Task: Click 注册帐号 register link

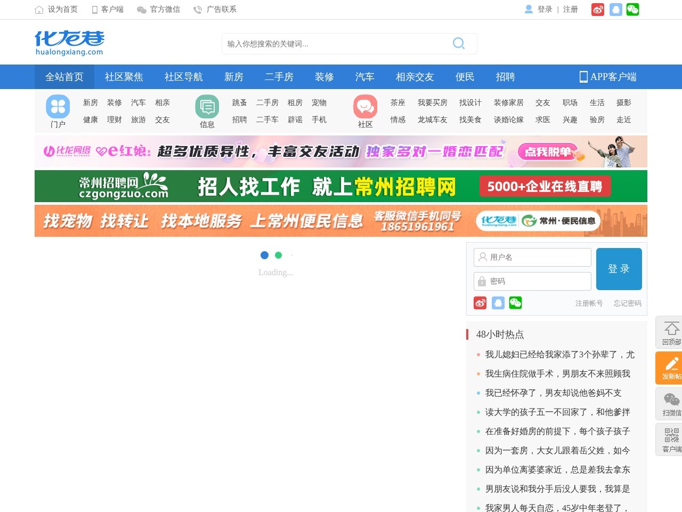Action: tap(589, 303)
